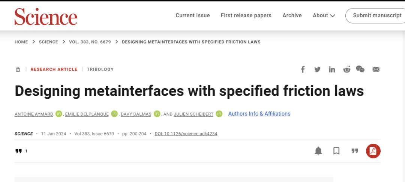Expand the About dropdown menu
Viewport: 405px width, 182px height.
(324, 15)
